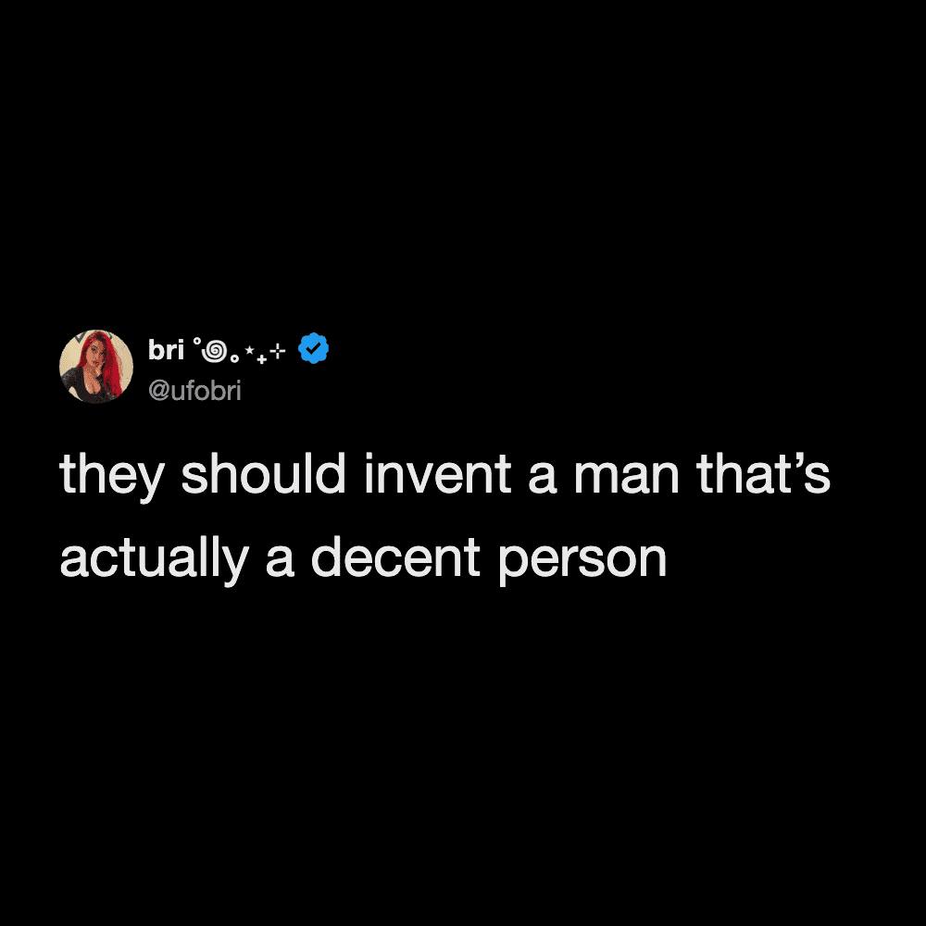The height and width of the screenshot is (926, 926).
Task: Click the letter "a" before "man"
Action: pyautogui.click(x=542, y=478)
